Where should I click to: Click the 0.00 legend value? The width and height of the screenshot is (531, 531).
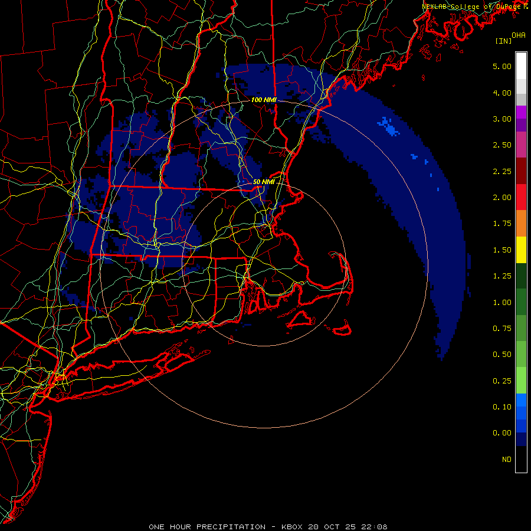[502, 433]
